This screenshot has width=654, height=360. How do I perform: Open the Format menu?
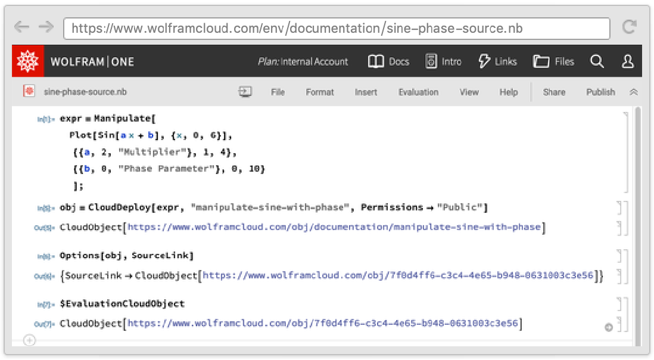320,92
